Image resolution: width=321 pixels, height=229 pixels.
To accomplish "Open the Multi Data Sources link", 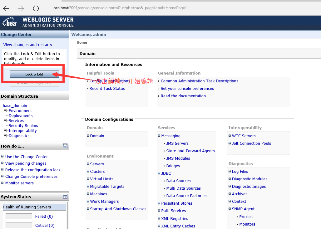I will click(183, 188).
